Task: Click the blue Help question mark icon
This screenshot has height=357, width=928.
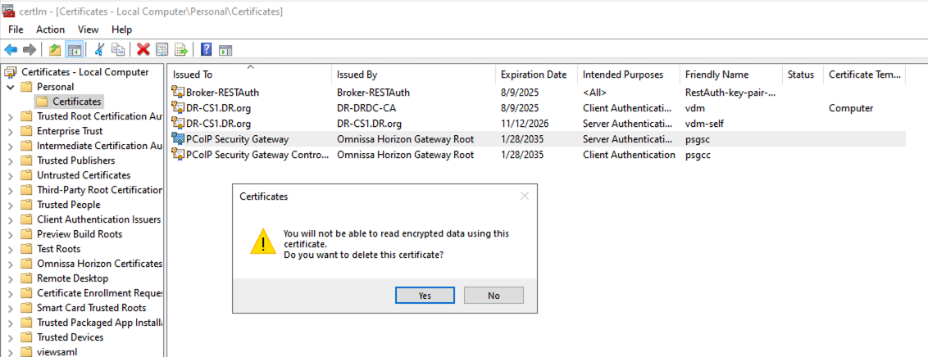Action: click(x=206, y=49)
